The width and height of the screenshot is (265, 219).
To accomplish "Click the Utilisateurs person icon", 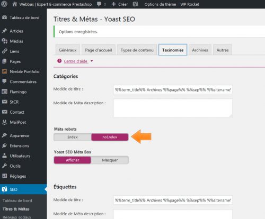I will (4, 156).
